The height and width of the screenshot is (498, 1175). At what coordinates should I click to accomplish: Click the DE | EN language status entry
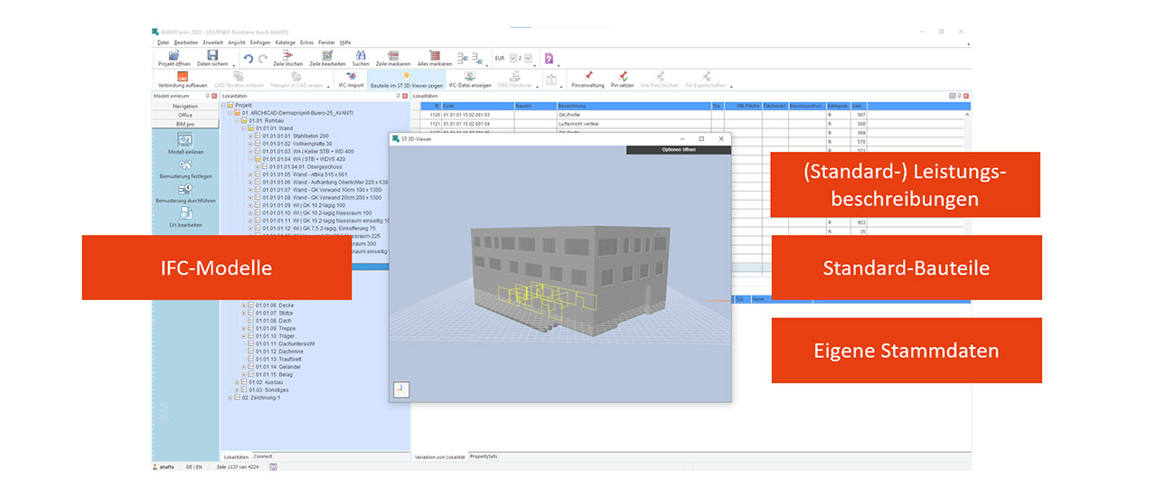tap(194, 466)
